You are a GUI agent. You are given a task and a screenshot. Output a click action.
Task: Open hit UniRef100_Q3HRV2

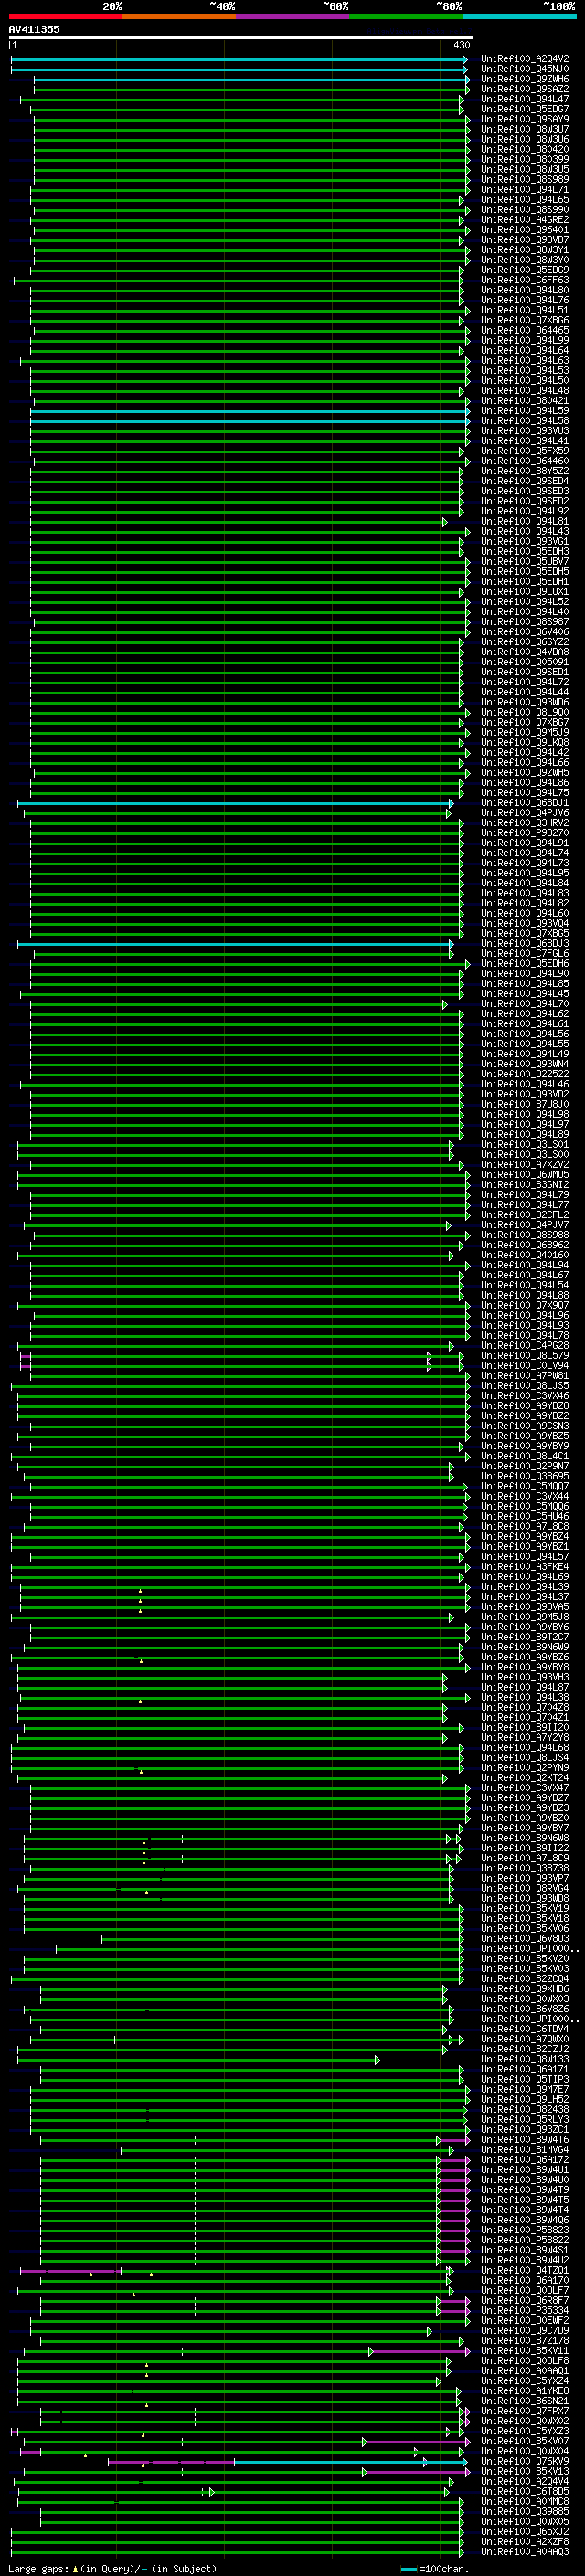pos(525,823)
